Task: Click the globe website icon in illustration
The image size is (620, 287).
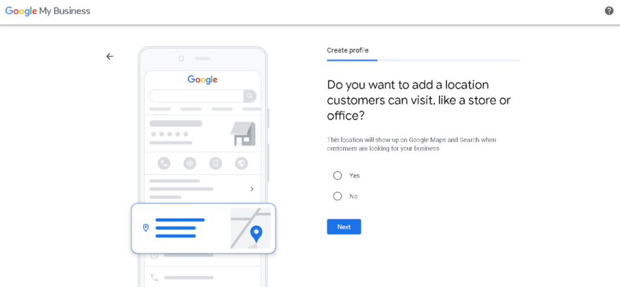Action: point(241,163)
